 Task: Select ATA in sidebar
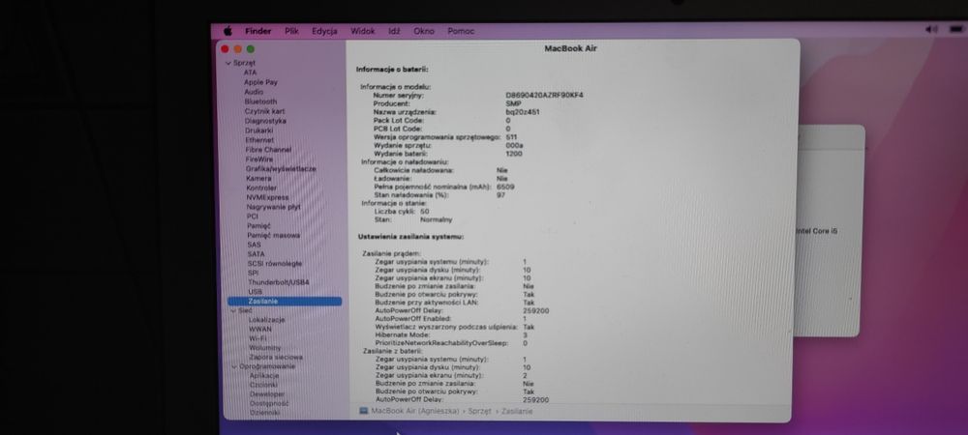pyautogui.click(x=250, y=72)
